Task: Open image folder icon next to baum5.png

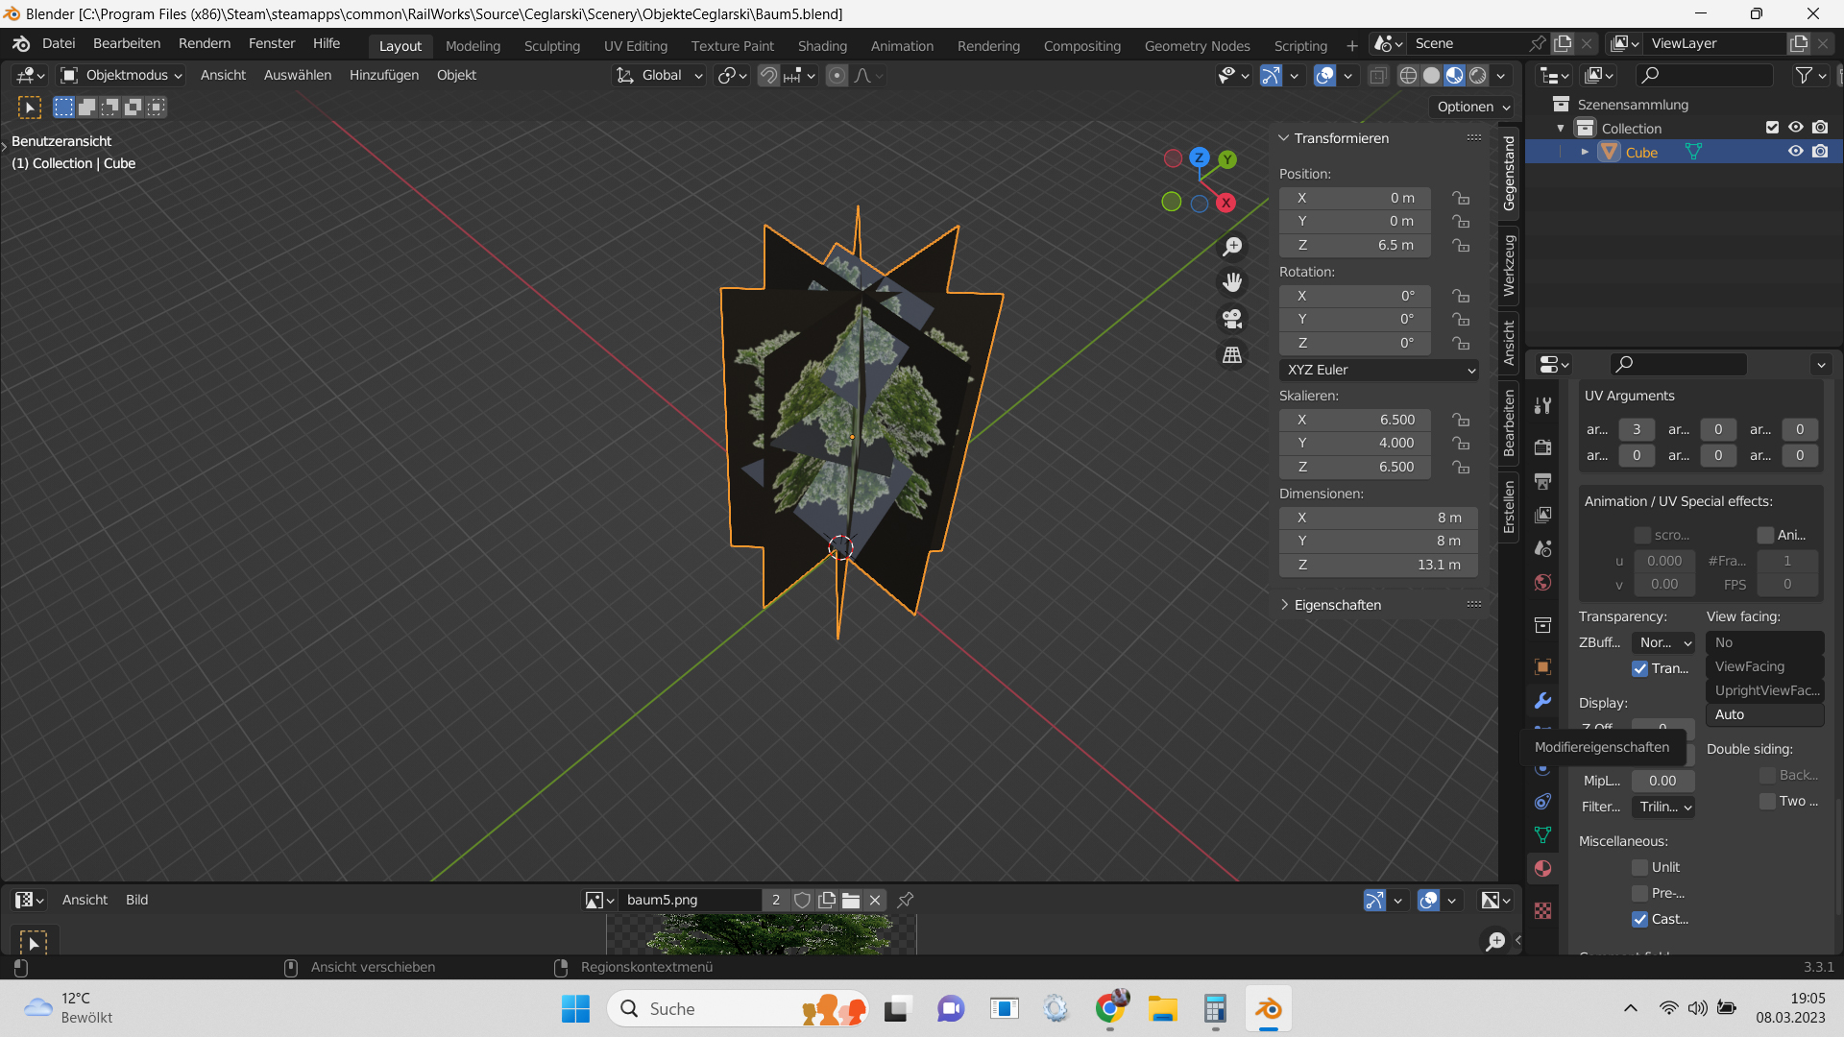Action: (851, 900)
